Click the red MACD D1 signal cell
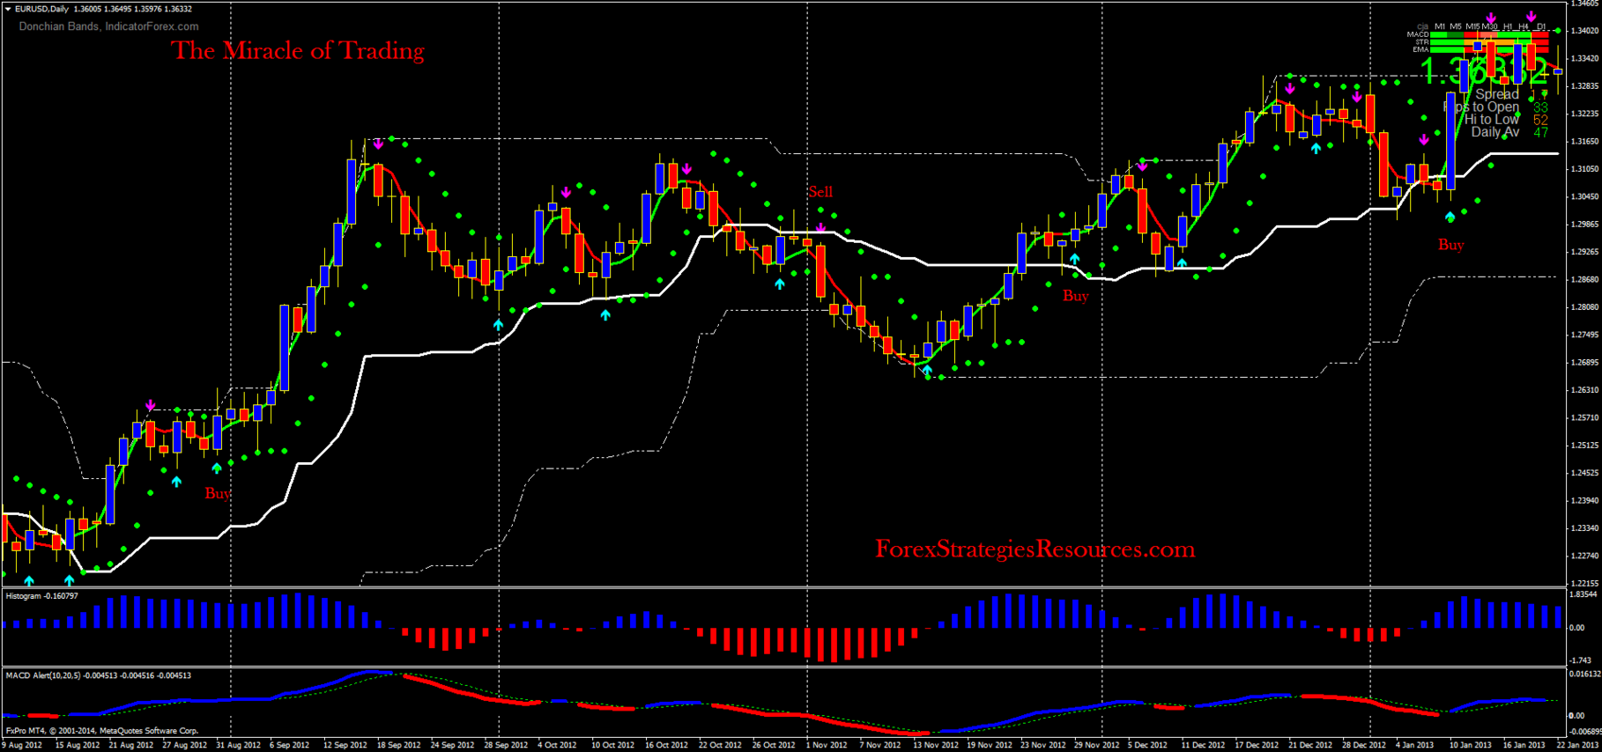 [1539, 34]
